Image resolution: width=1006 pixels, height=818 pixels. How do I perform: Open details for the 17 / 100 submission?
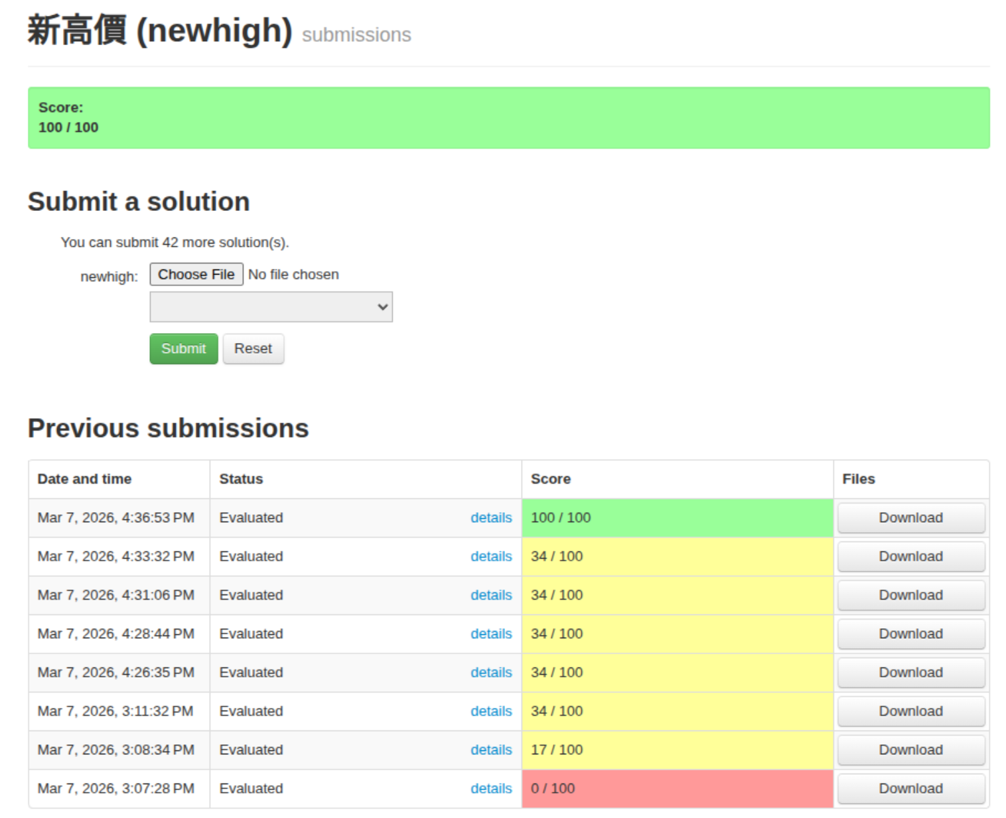click(490, 750)
